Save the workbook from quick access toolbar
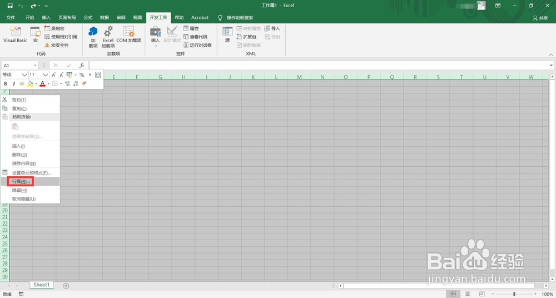The image size is (556, 298). (10, 6)
